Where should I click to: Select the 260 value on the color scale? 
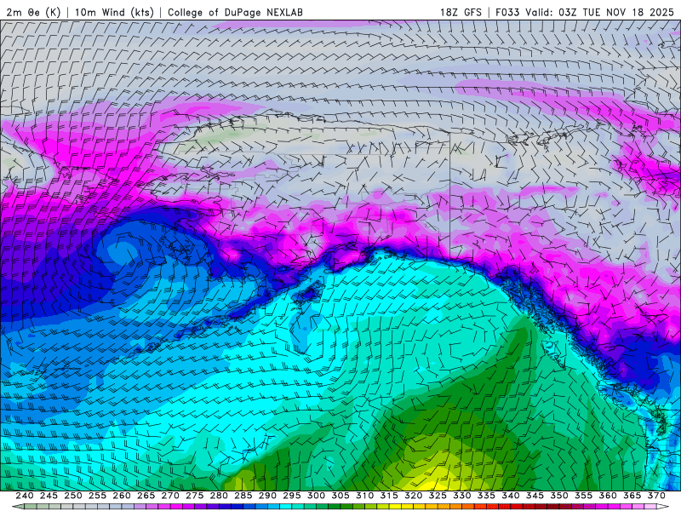(122, 496)
